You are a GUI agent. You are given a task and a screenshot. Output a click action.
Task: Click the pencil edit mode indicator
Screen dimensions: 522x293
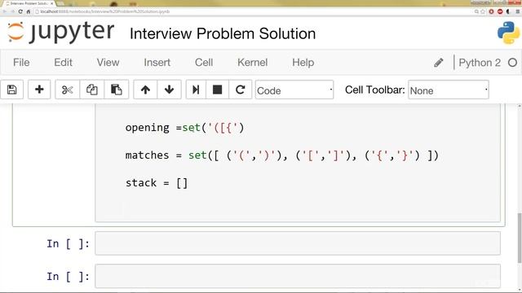[x=439, y=63]
